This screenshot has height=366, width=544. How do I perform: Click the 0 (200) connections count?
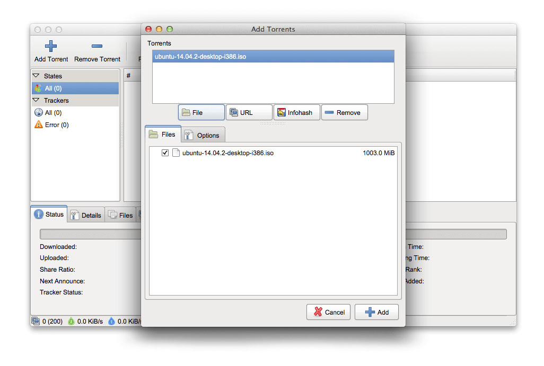[x=52, y=322]
